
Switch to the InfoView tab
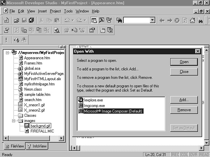coord(37,146)
